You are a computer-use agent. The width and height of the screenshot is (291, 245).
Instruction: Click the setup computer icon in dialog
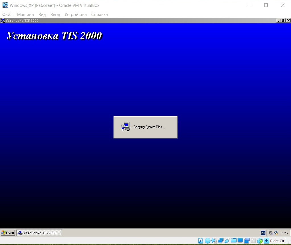click(x=126, y=127)
